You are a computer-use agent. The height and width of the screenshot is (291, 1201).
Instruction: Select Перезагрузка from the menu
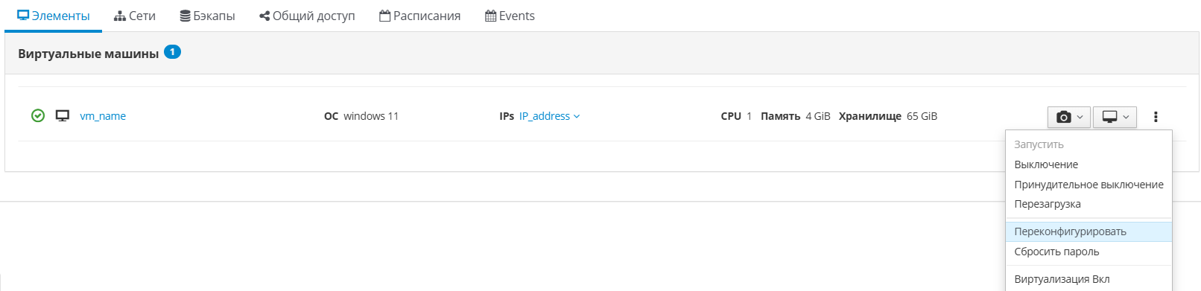click(x=1088, y=204)
